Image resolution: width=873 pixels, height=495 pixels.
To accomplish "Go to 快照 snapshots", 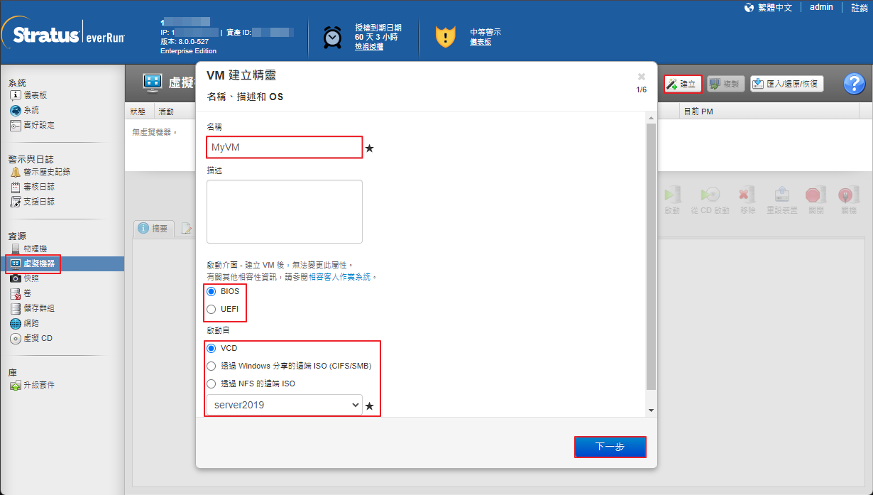I will (x=25, y=278).
